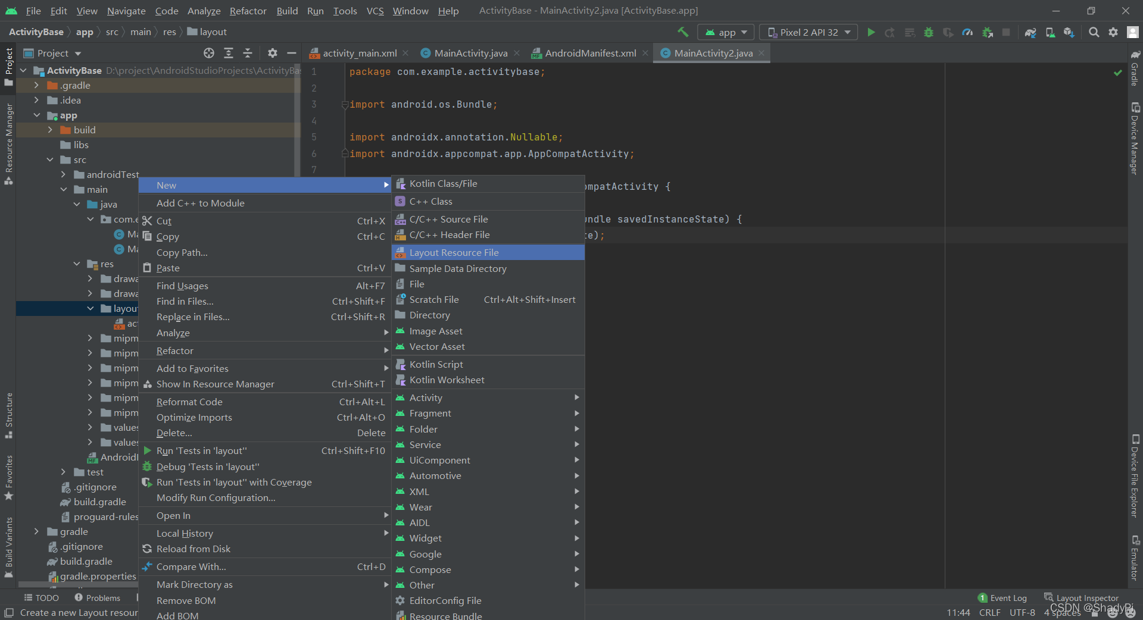Screen dimensions: 1143x620
Task: Open the Gradle side panel
Action: 1135,68
